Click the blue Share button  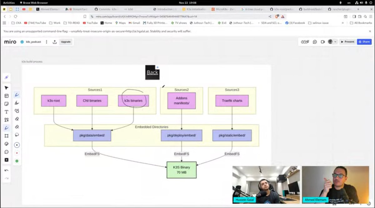click(x=364, y=42)
